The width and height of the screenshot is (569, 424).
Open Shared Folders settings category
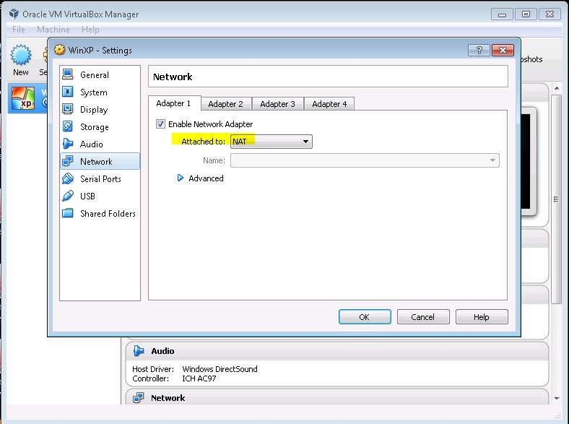coord(100,214)
